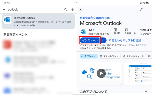Image resolution: width=153 pixels, height=95 pixels.
Task: Go back with the search back arrow
Action: pyautogui.click(x=4, y=10)
